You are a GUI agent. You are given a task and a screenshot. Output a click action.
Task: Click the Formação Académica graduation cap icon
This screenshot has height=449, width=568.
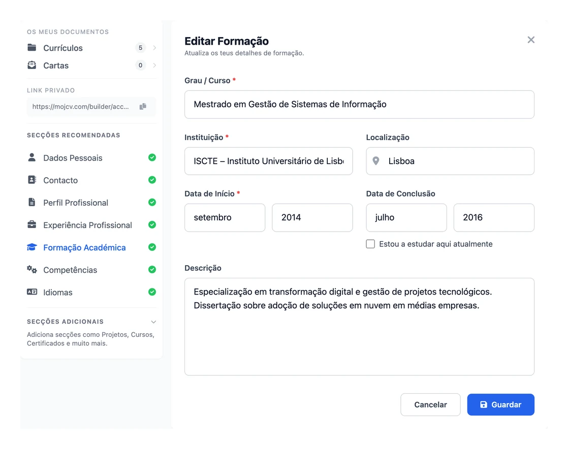click(32, 247)
